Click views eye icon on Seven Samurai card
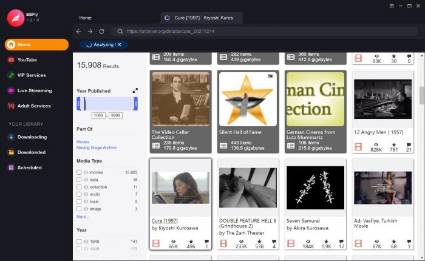425x261 pixels. point(308,241)
